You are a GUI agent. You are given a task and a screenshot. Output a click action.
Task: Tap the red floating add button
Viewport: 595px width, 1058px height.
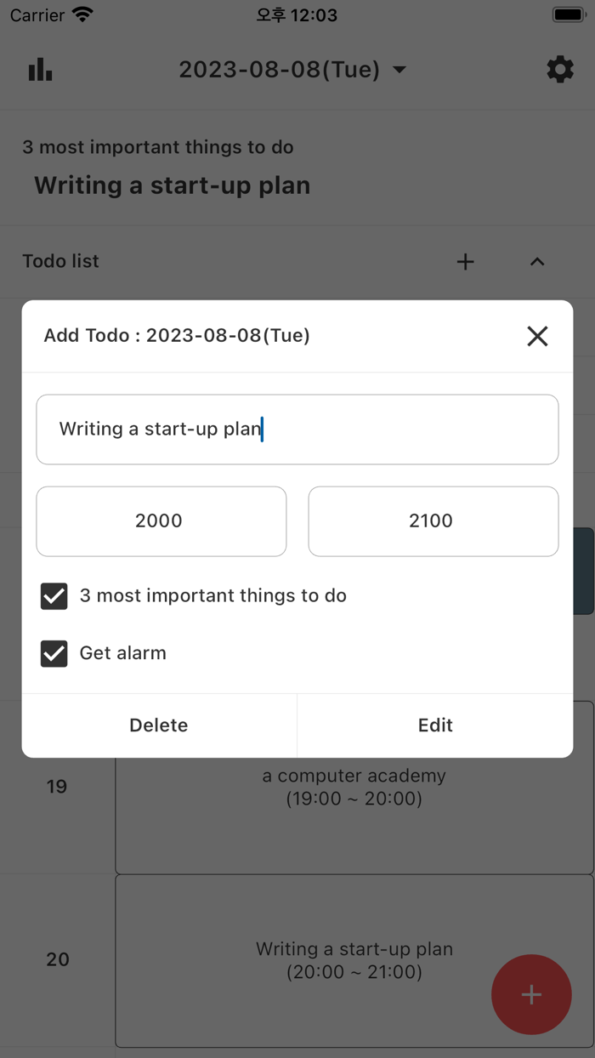tap(531, 994)
